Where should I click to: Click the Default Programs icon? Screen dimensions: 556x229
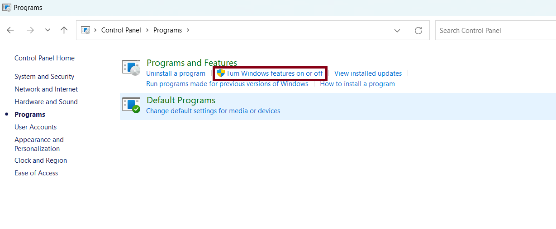[x=131, y=105]
